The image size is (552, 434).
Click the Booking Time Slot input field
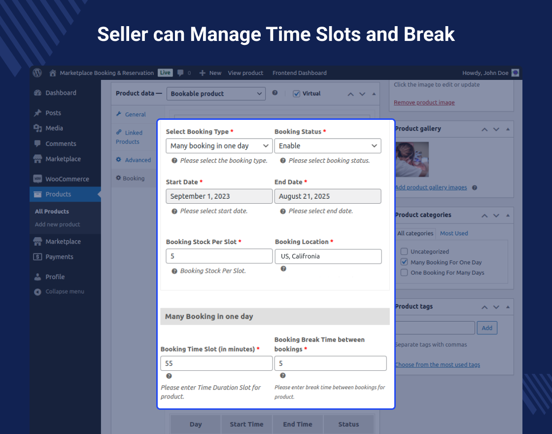216,363
